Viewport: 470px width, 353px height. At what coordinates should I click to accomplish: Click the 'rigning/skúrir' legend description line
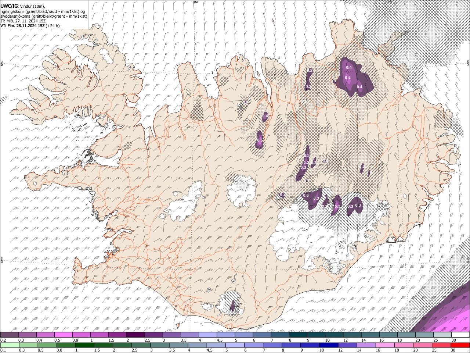click(x=43, y=11)
